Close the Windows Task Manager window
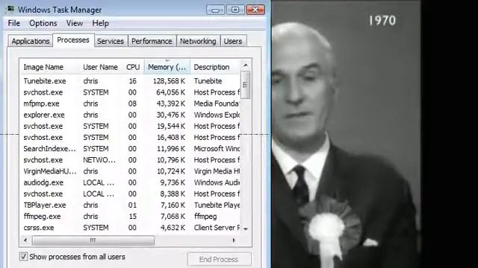This screenshot has width=478, height=268. [x=255, y=10]
